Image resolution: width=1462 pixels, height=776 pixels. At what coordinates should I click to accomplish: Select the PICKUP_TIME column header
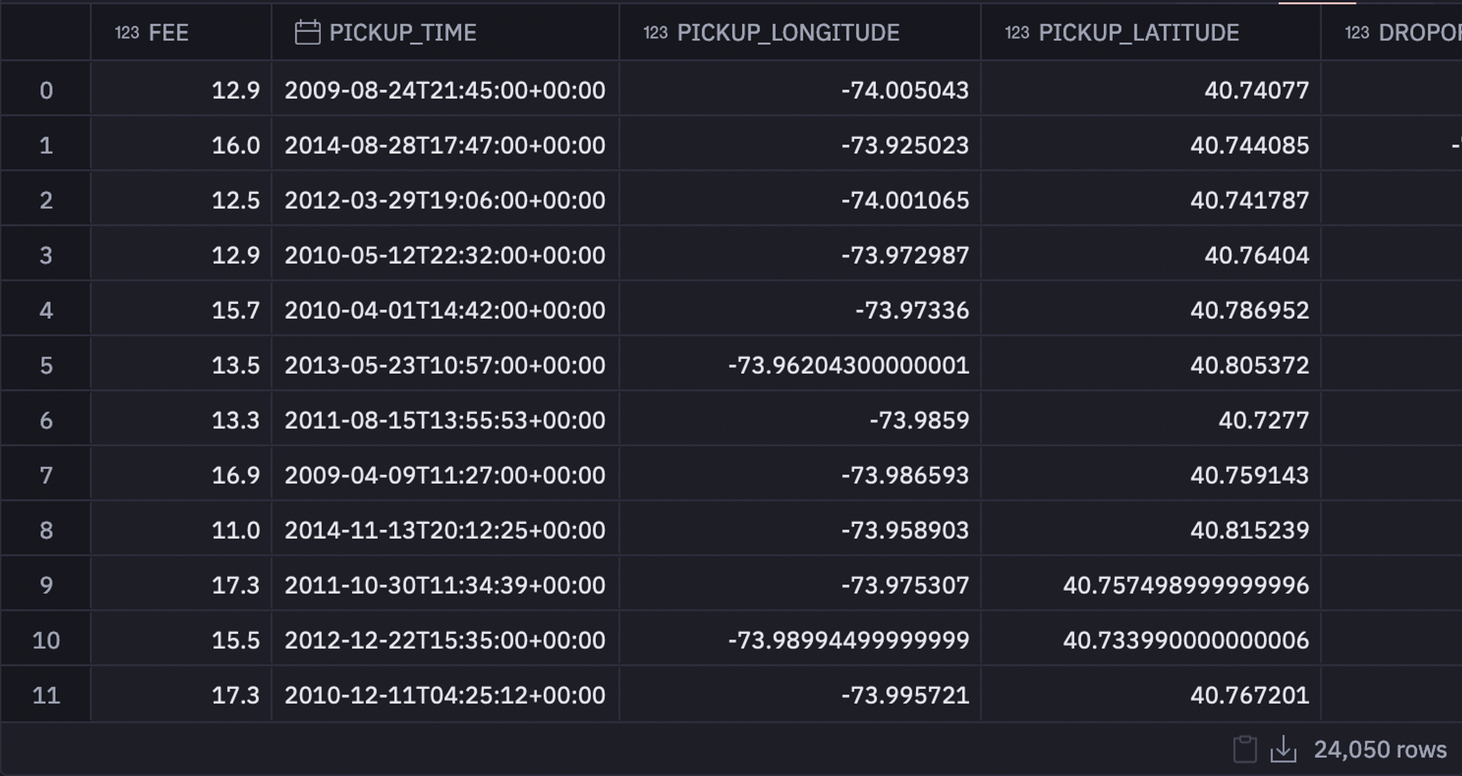pyautogui.click(x=403, y=33)
